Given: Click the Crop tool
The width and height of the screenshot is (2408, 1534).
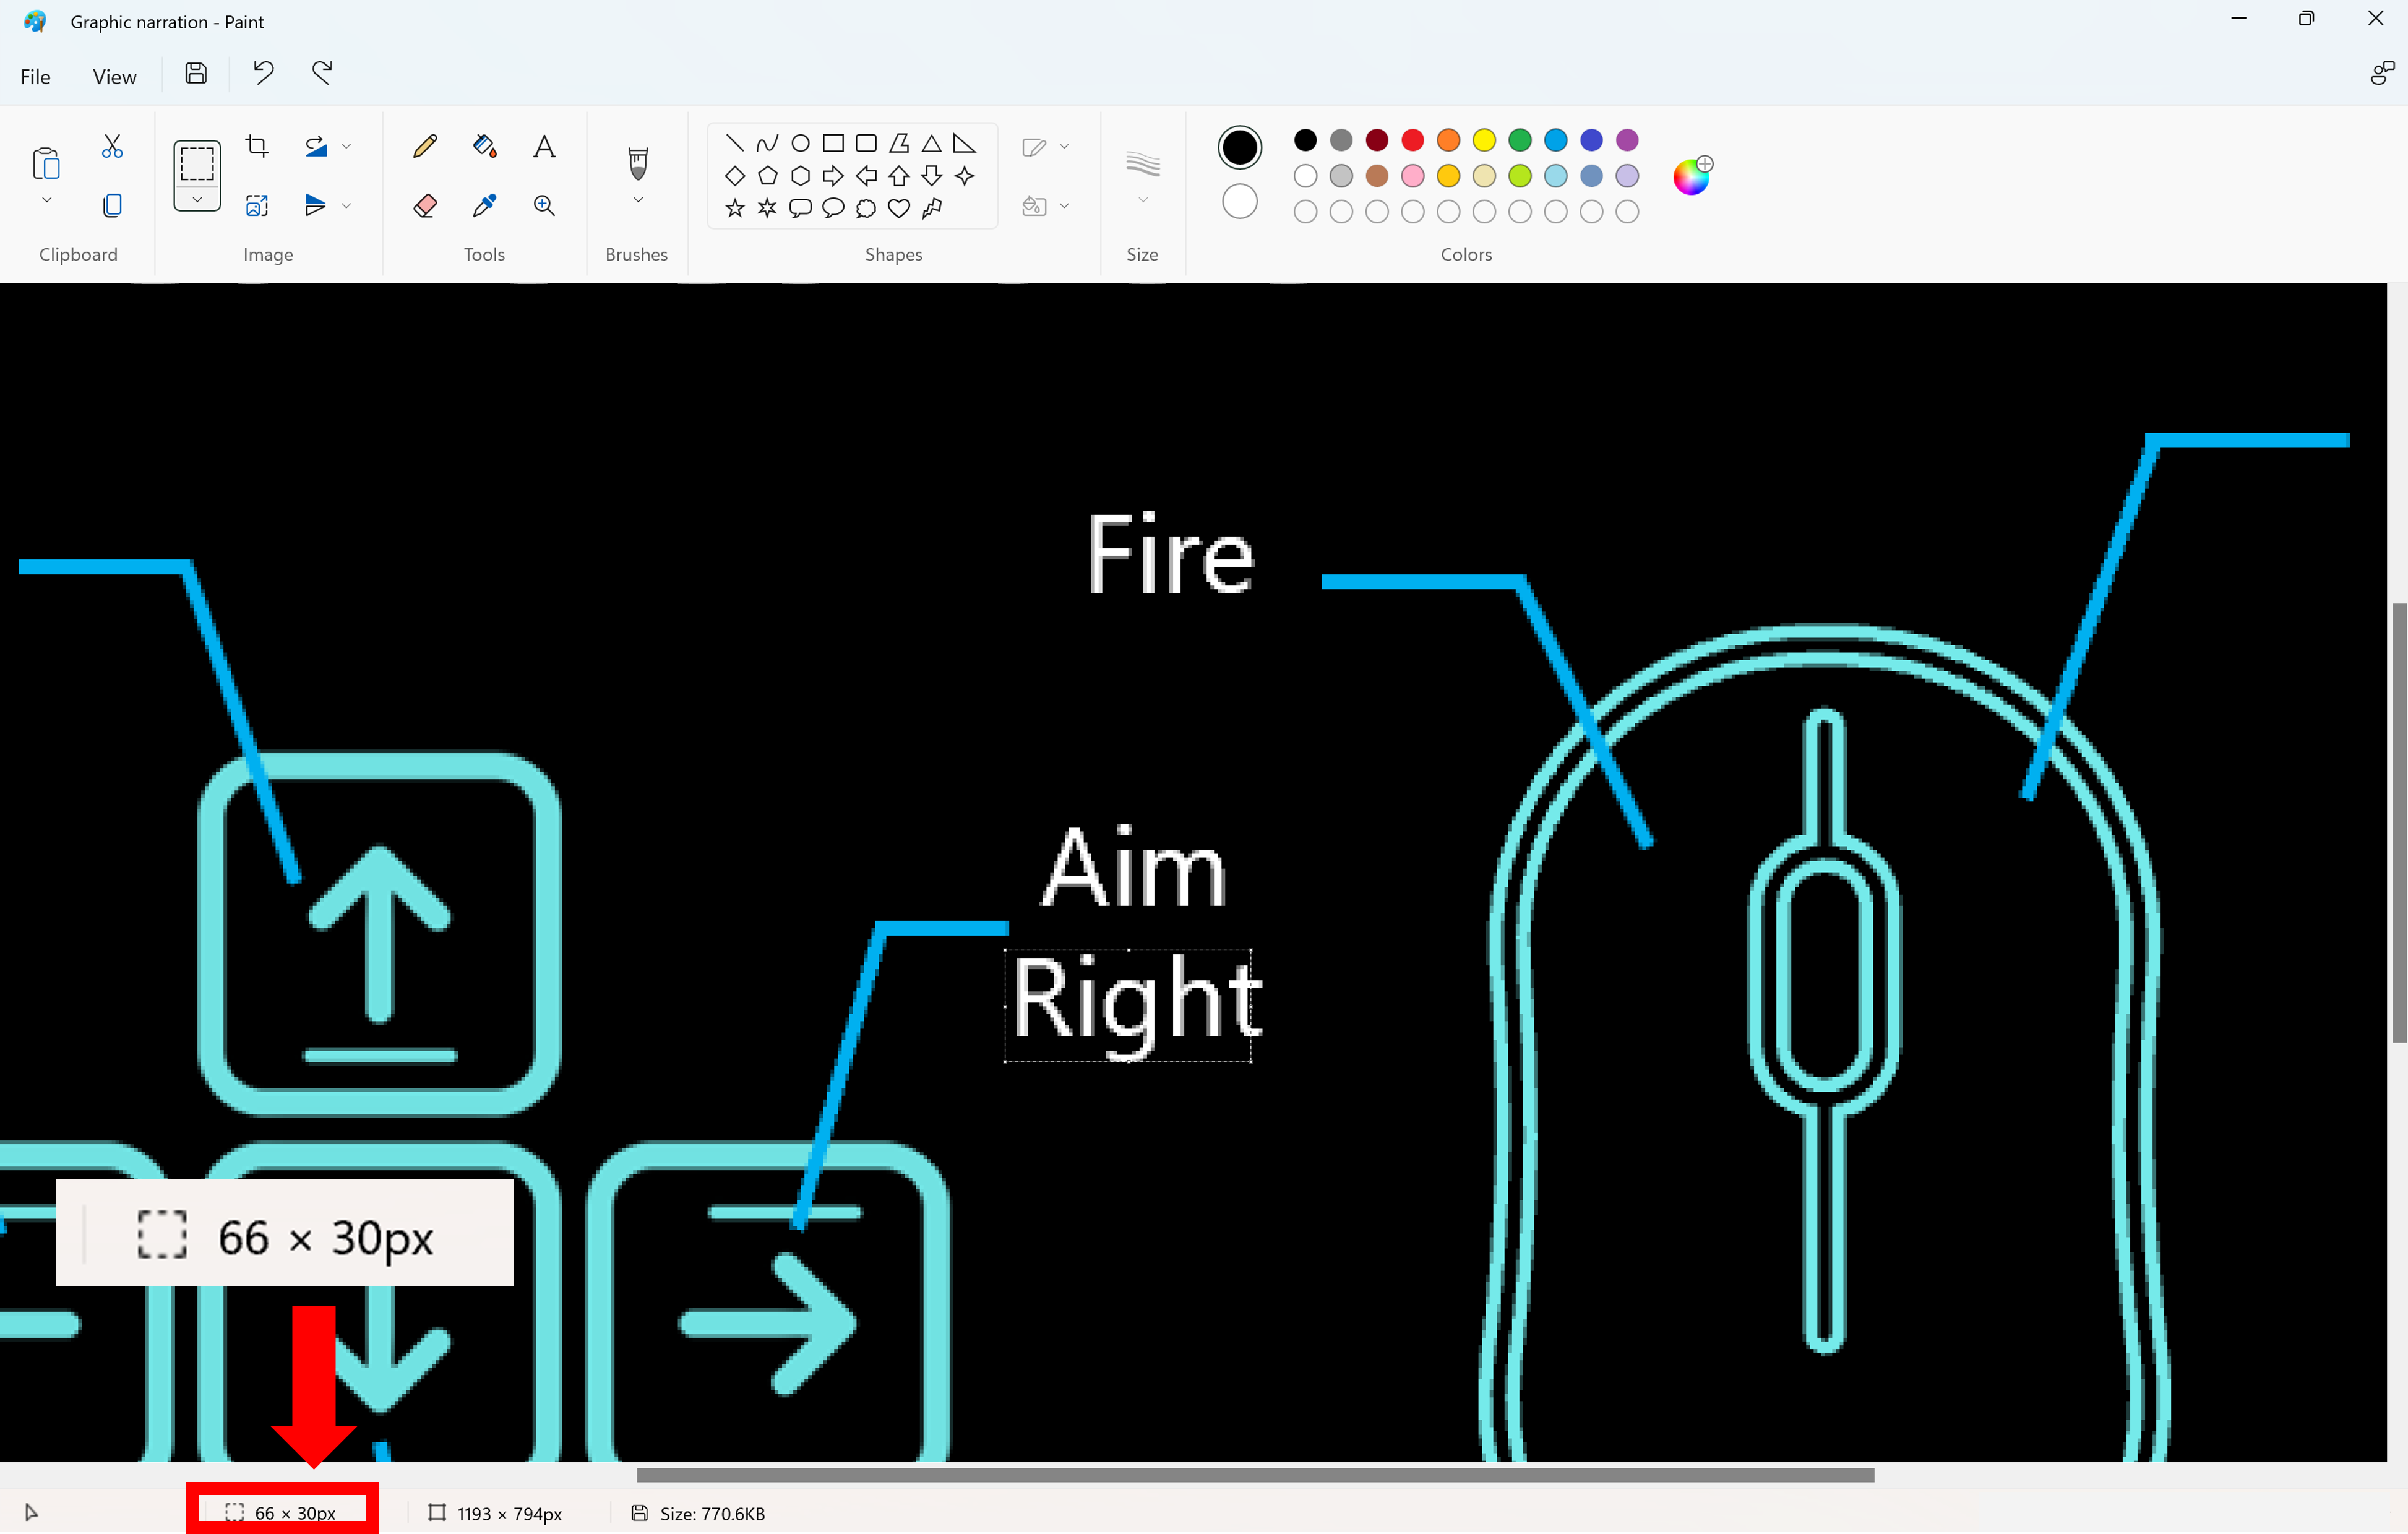Looking at the screenshot, I should pos(257,146).
